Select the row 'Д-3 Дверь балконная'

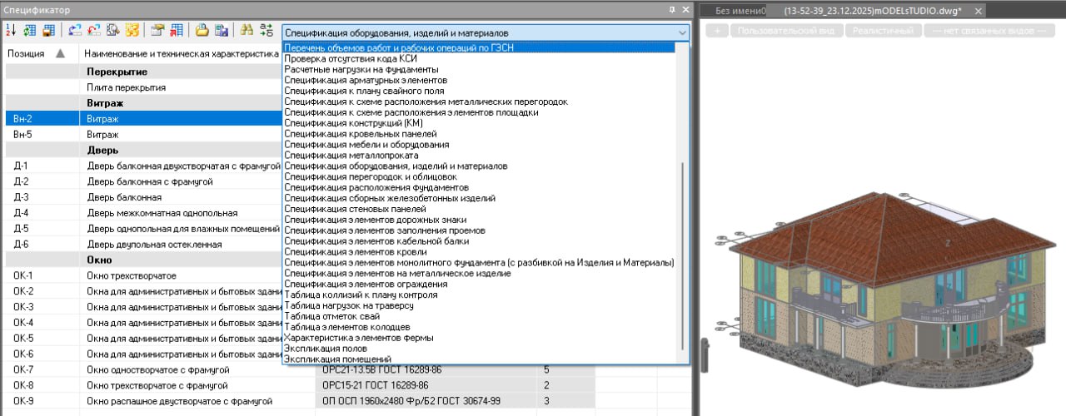point(125,197)
